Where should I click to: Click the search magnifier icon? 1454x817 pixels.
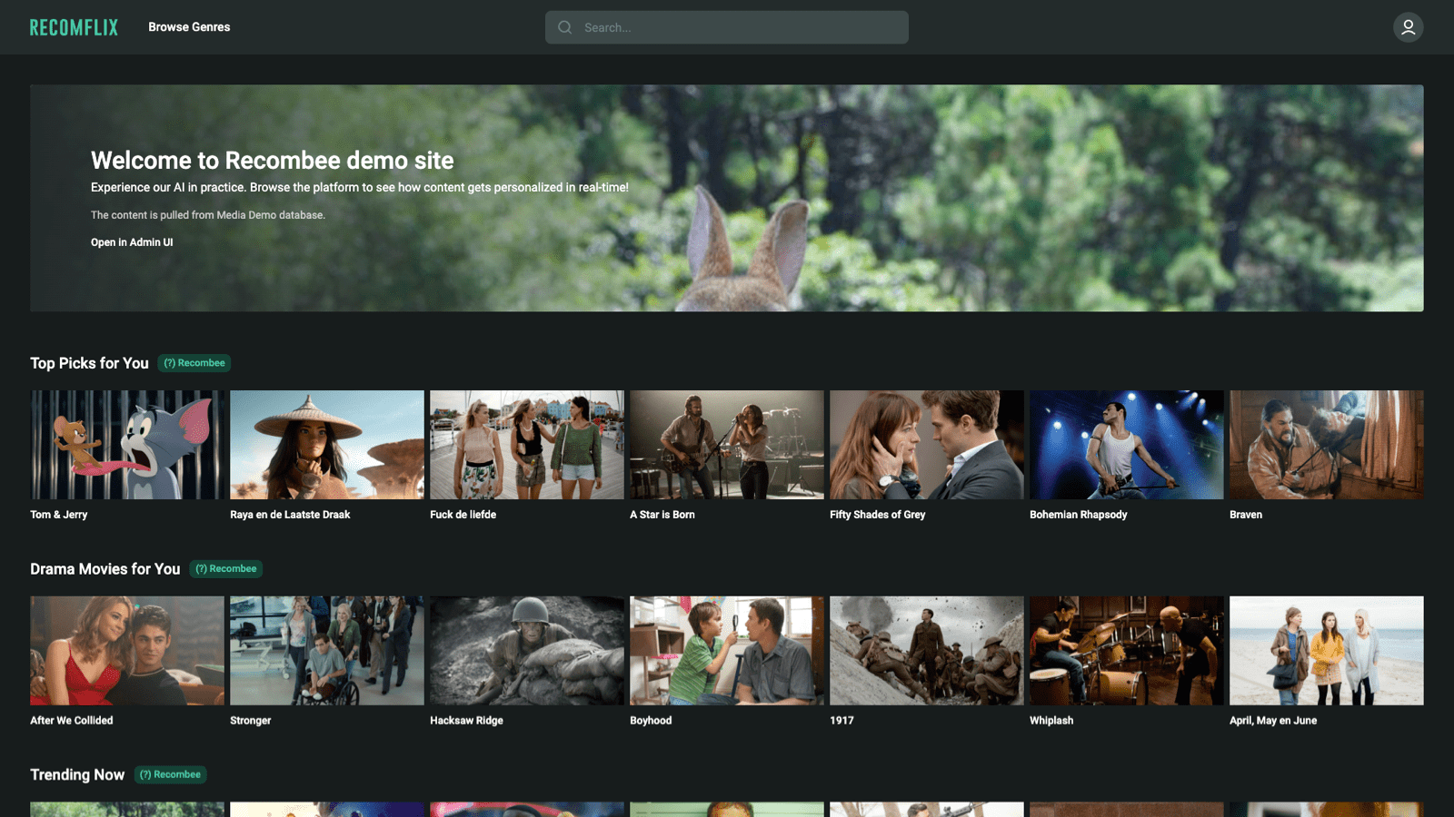[565, 27]
